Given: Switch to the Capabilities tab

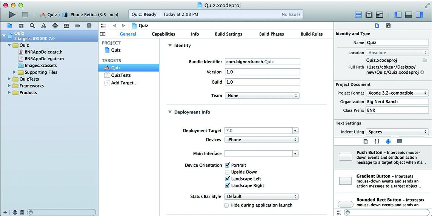Looking at the screenshot, I should (163, 34).
